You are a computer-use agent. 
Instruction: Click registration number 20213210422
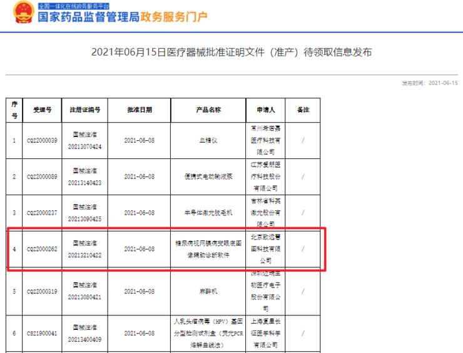click(84, 255)
